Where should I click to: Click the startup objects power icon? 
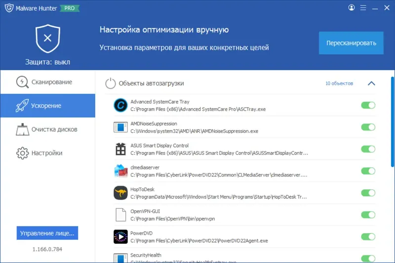[x=110, y=83]
